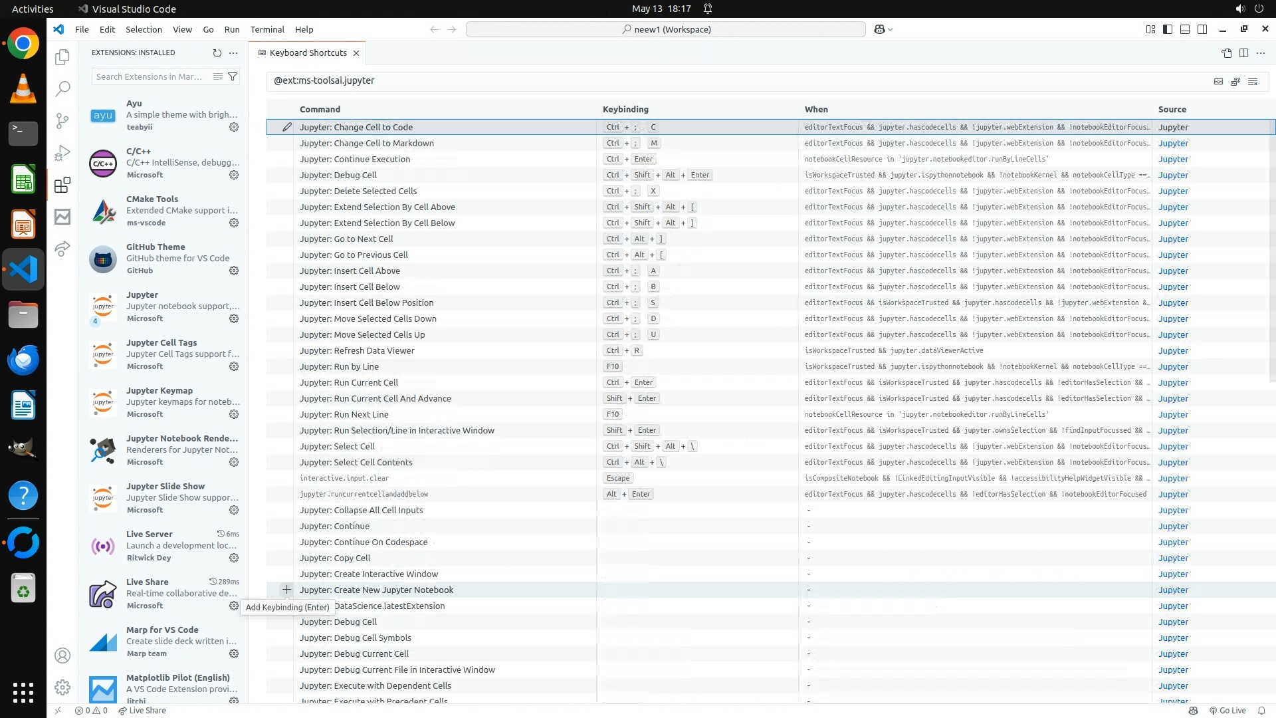Open manage gear for Jupyter Keymap extension
Screen dimensions: 1276x718
pos(234,414)
